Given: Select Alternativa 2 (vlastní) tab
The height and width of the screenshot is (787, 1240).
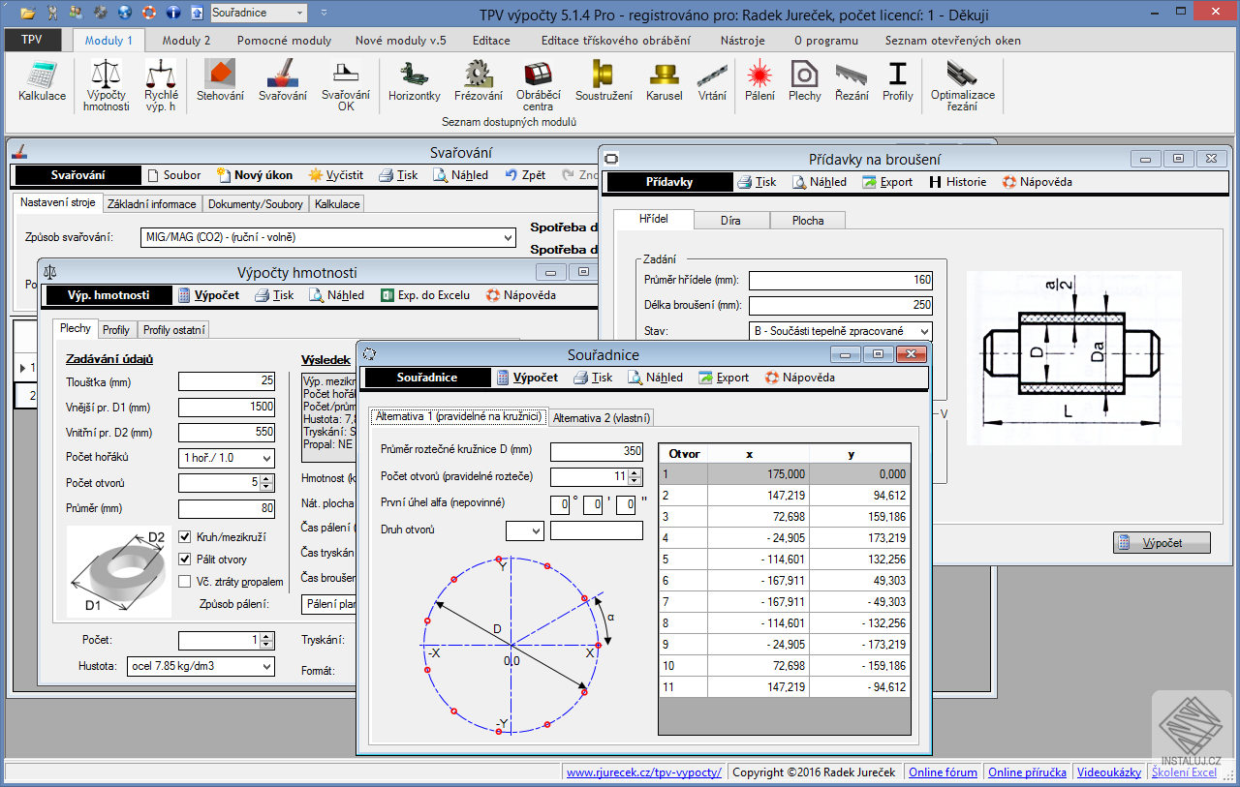Looking at the screenshot, I should click(x=602, y=417).
